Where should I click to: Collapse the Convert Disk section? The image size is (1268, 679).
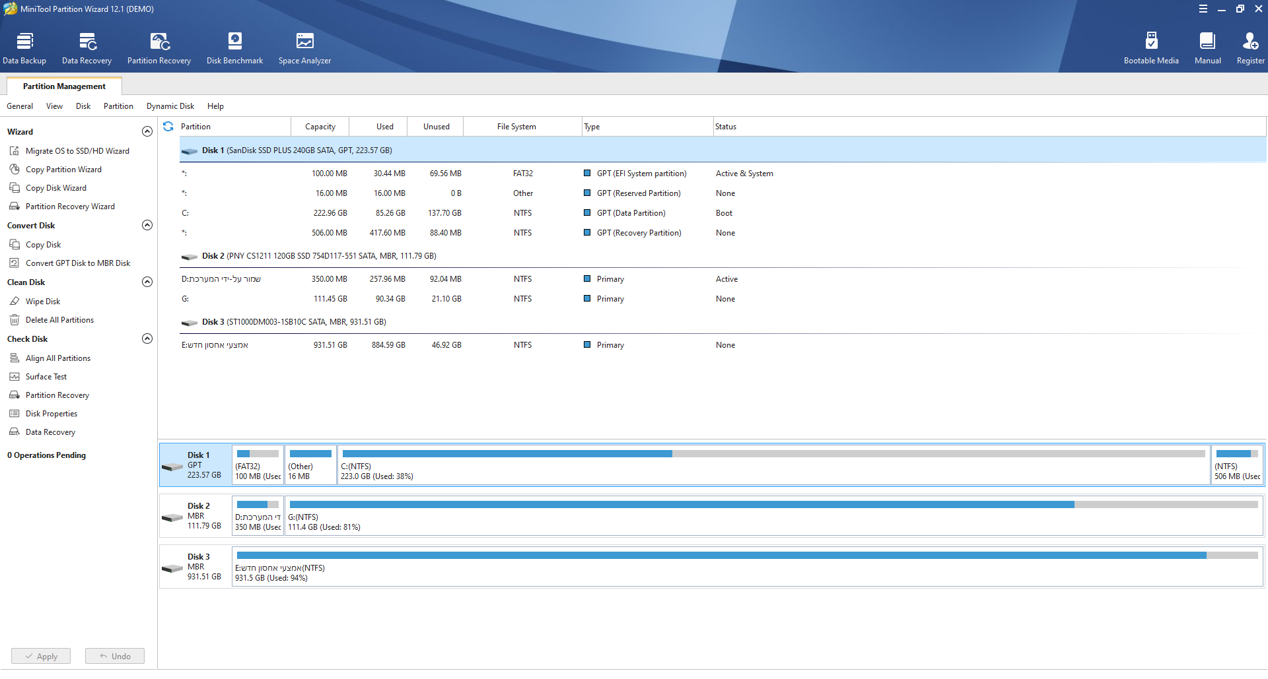point(147,226)
